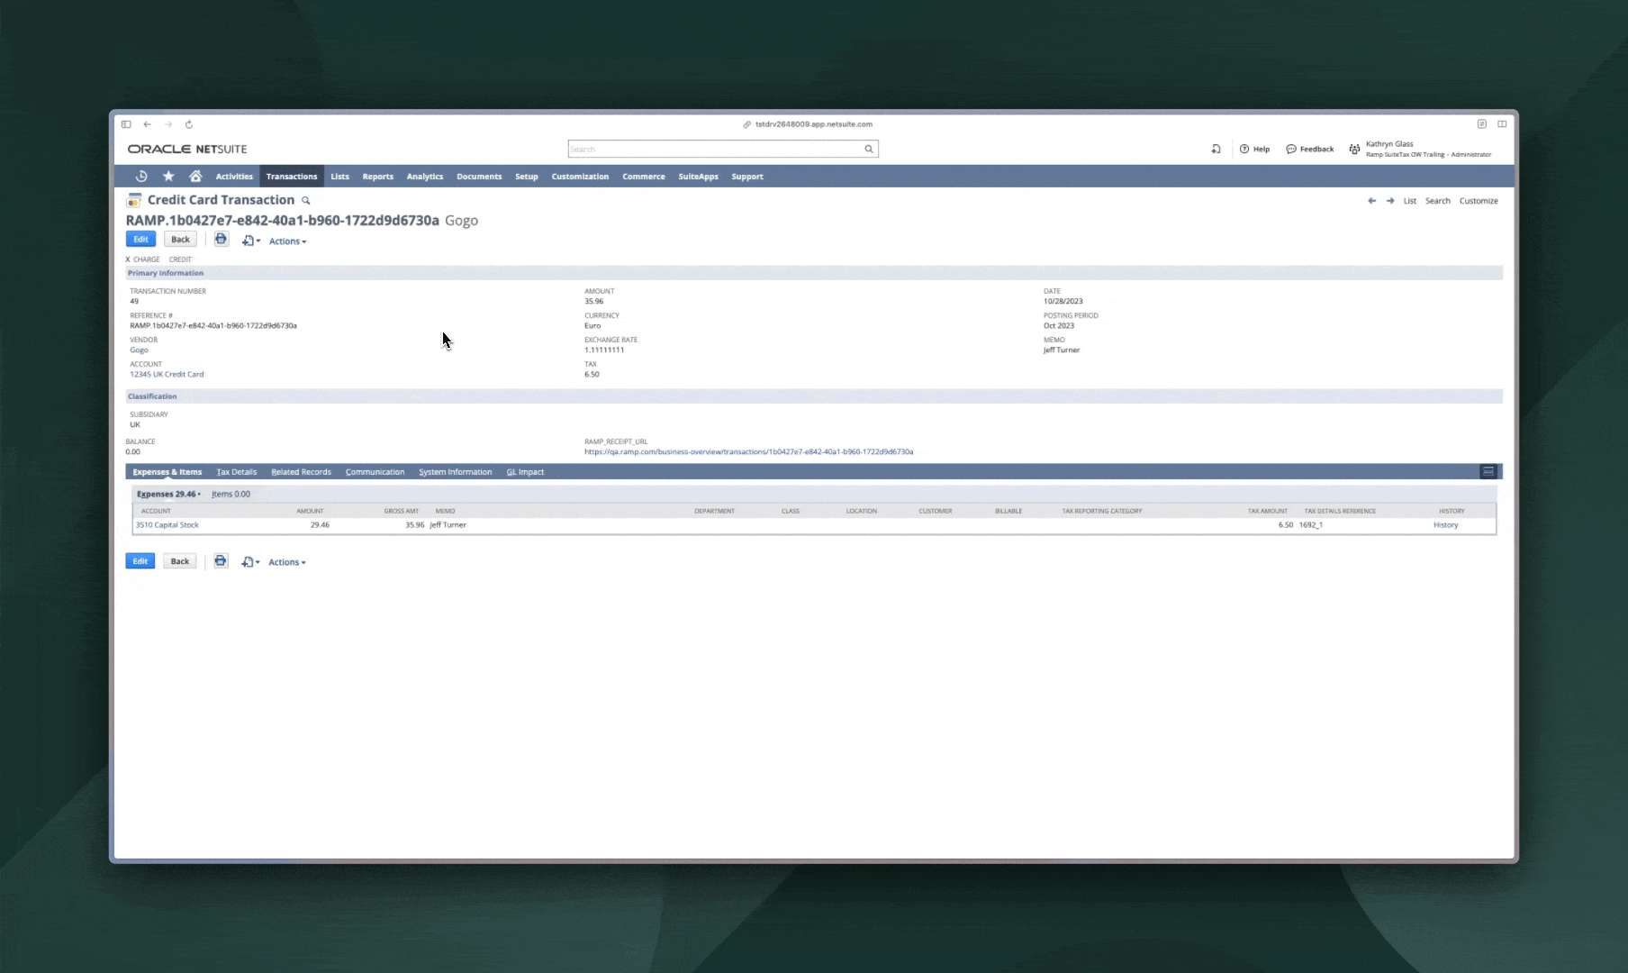
Task: Click the Create New icon by Help
Action: 1216,149
